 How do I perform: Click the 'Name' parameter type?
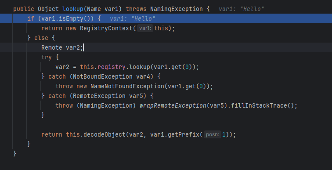(x=94, y=9)
